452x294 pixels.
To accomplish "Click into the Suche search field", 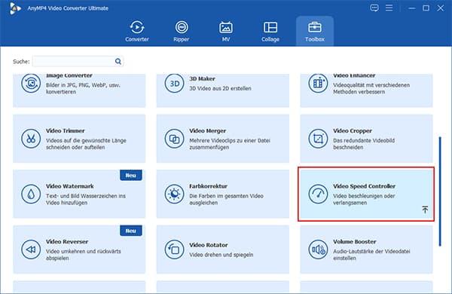I will [x=78, y=62].
